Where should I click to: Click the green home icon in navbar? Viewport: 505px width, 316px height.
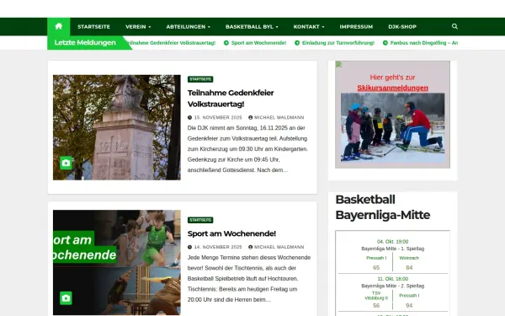click(x=59, y=26)
